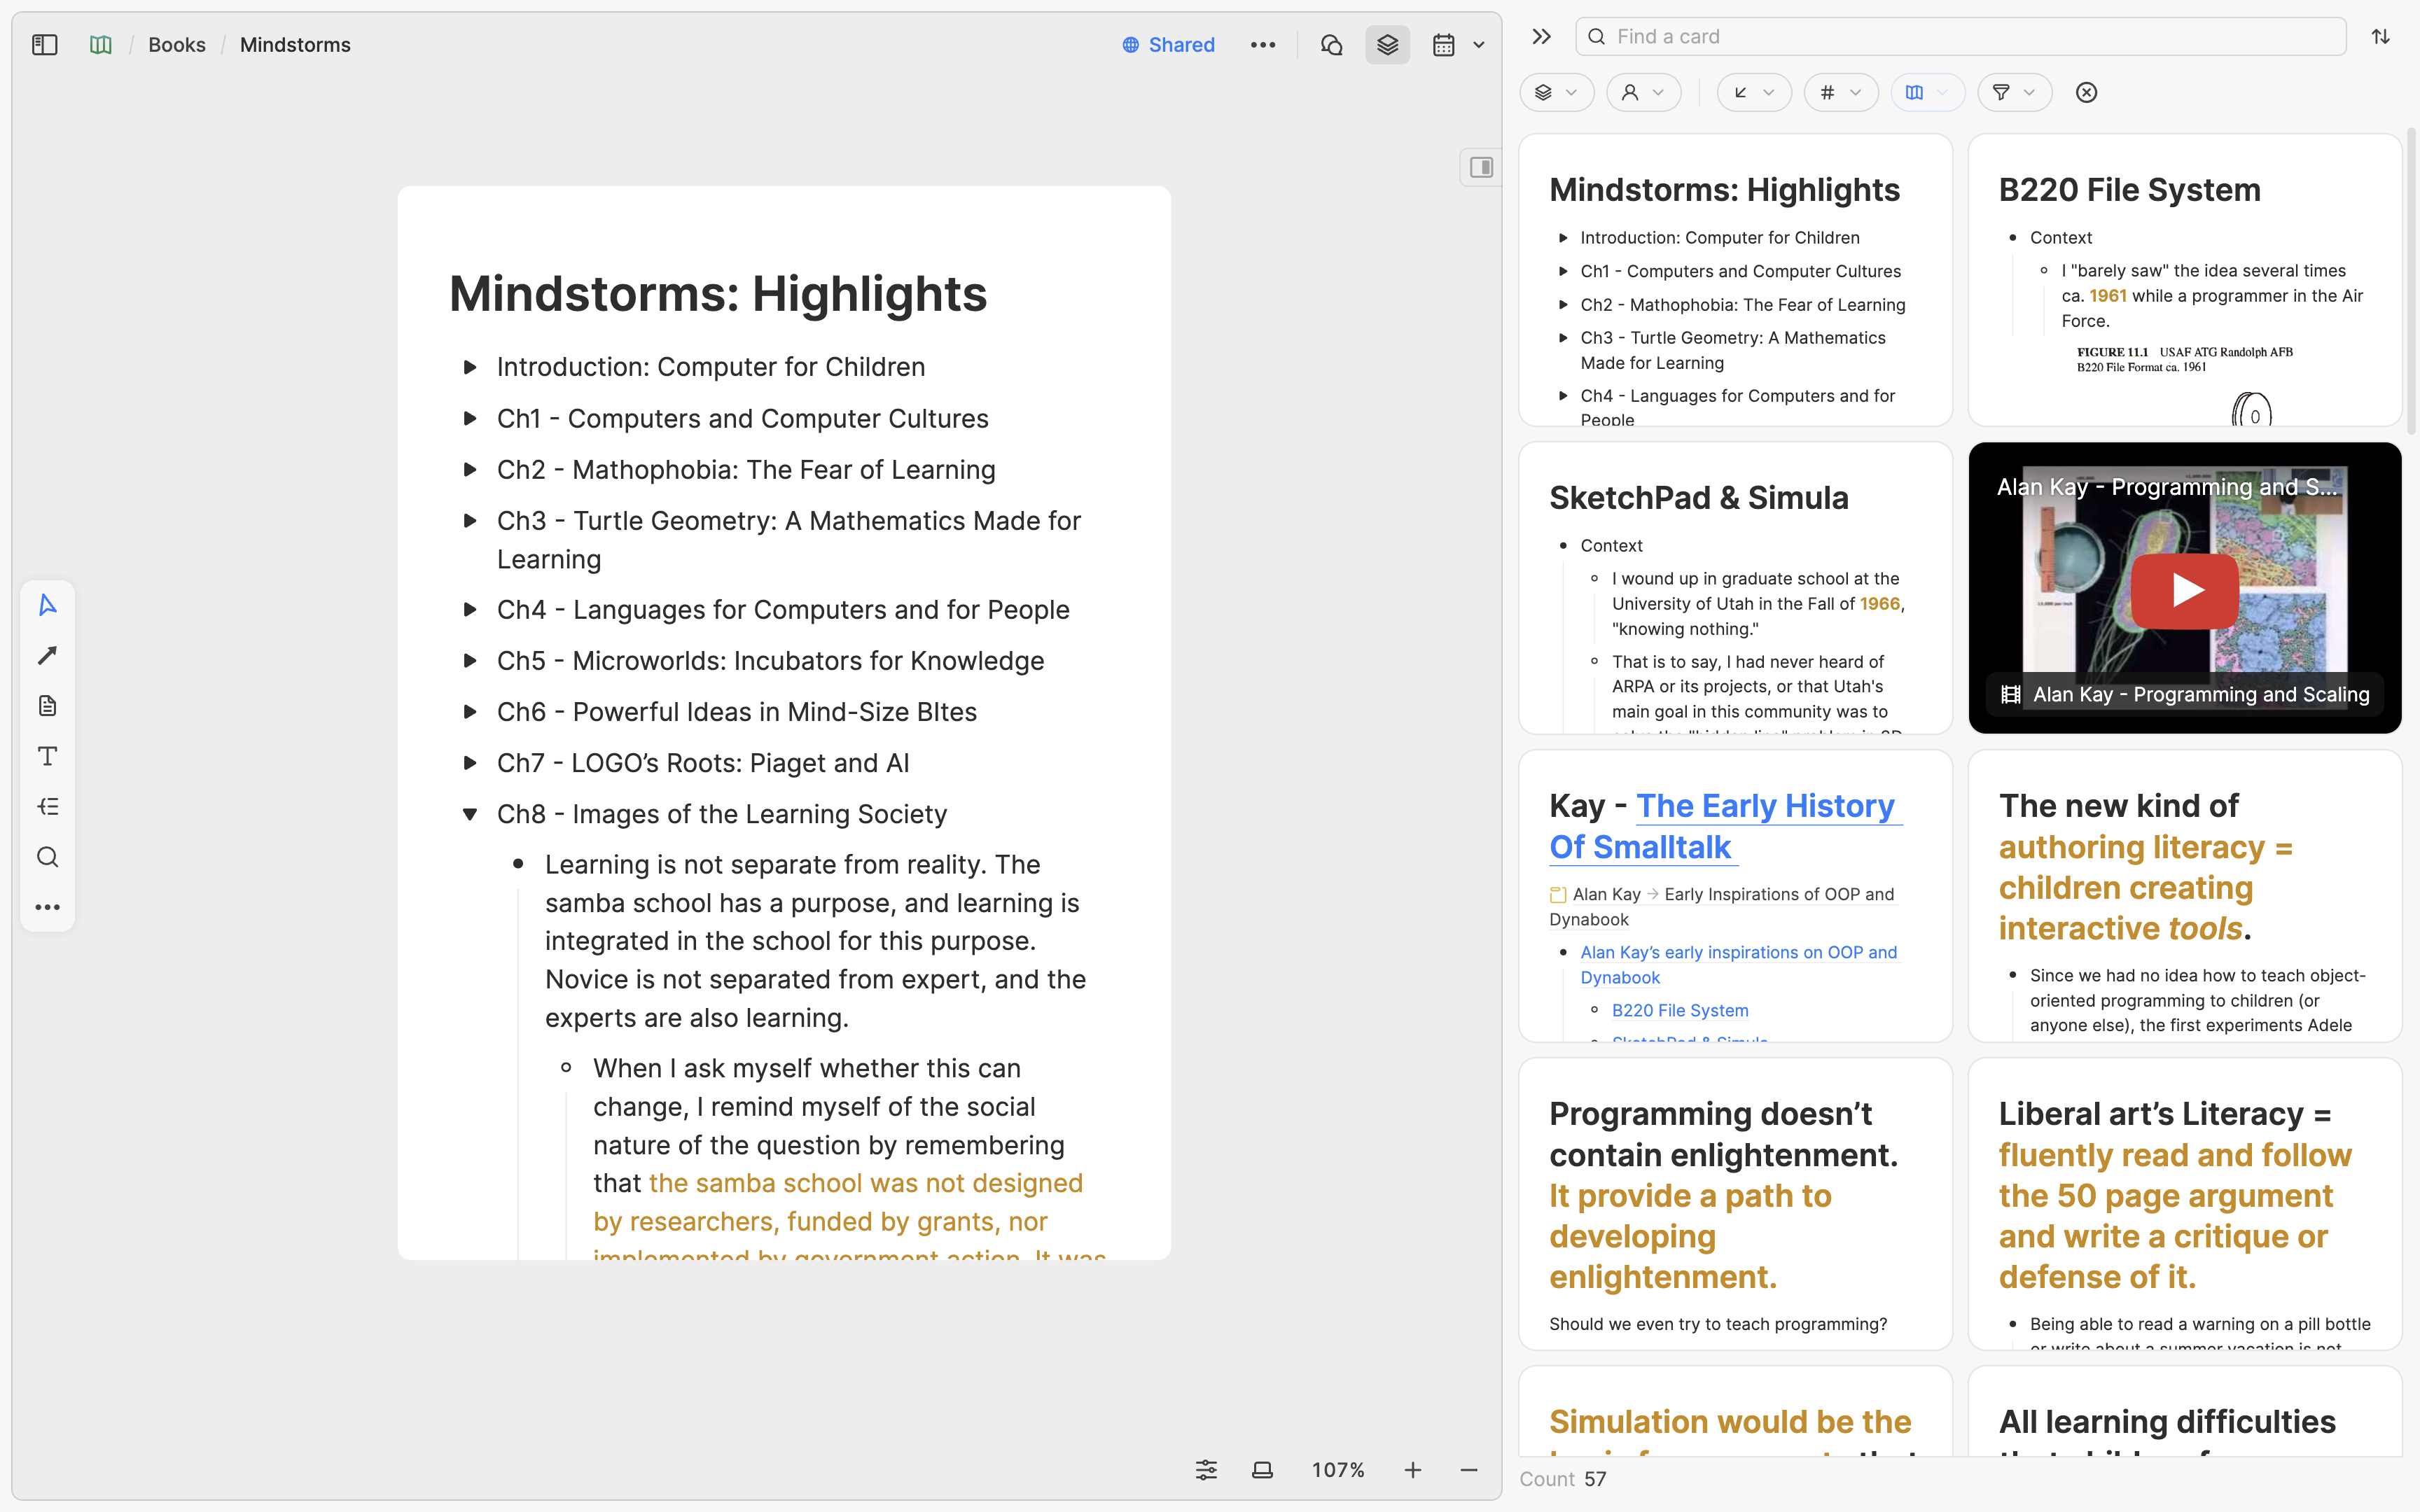The width and height of the screenshot is (2420, 1512).
Task: Open the author person filter dropdown
Action: pos(1643,92)
